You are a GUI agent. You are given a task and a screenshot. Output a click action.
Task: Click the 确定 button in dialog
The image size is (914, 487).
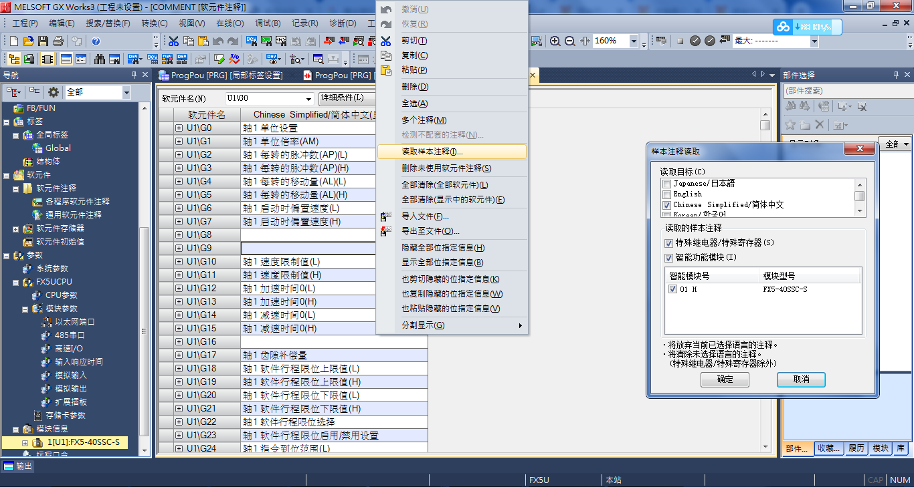click(x=725, y=379)
